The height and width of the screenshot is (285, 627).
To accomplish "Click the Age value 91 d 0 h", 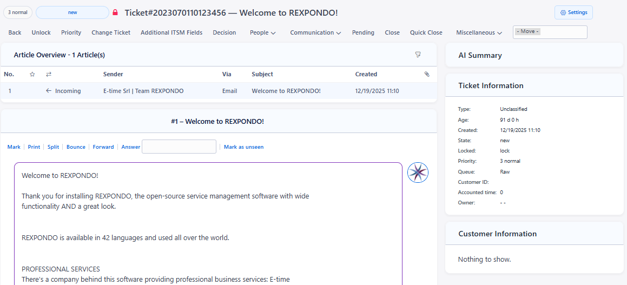I will [509, 119].
